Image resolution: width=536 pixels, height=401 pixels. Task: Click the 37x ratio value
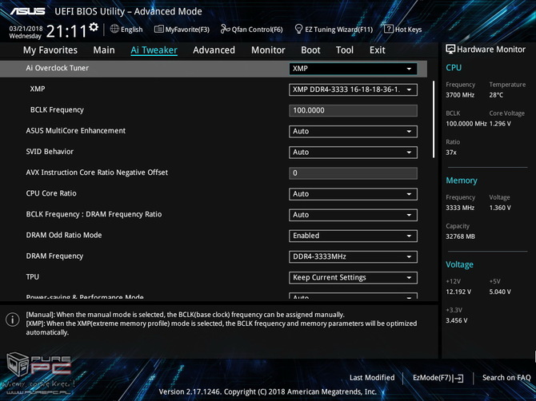[451, 153]
